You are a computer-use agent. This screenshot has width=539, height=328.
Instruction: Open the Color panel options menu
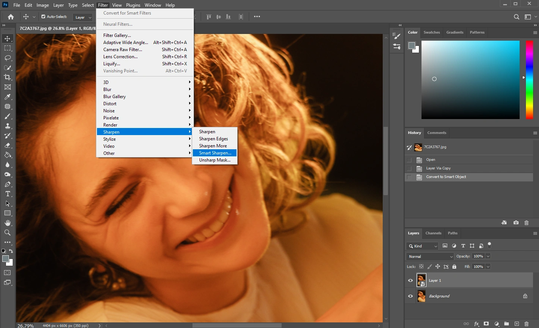click(x=535, y=33)
